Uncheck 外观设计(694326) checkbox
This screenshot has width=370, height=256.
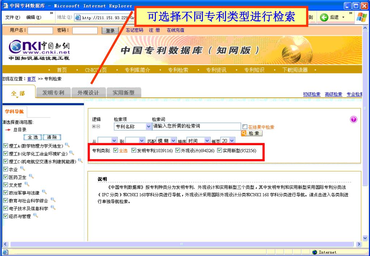[178, 150]
